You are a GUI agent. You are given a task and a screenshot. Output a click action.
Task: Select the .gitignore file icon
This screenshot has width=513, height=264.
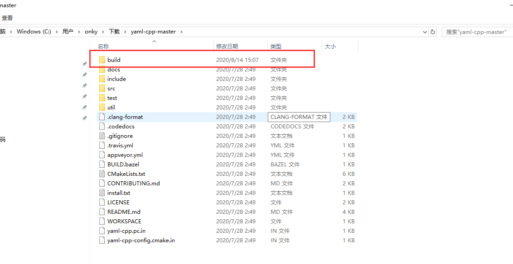[102, 136]
